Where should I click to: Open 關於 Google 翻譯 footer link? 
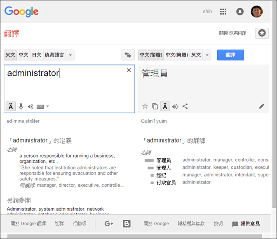(x=28, y=224)
